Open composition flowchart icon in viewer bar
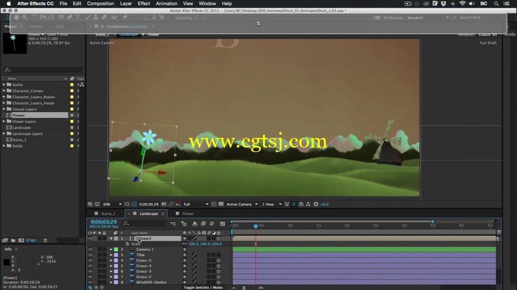Image resolution: width=517 pixels, height=290 pixels. point(308,204)
